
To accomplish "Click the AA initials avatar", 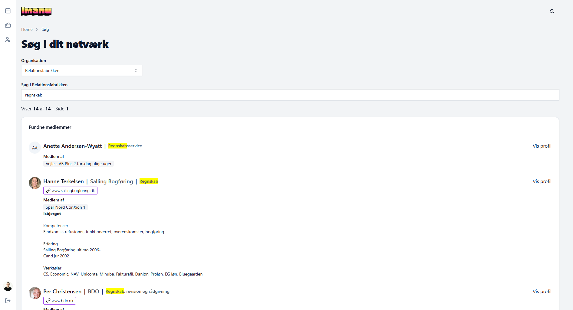I will coord(35,148).
